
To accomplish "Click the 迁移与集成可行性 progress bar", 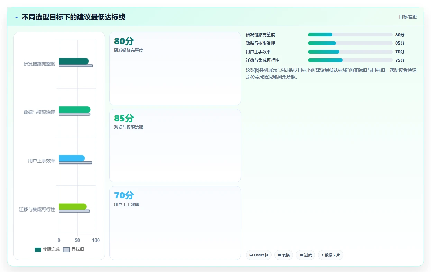I will 350,60.
